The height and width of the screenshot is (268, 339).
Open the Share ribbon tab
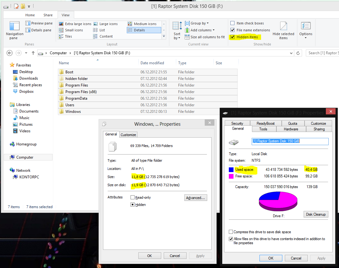point(48,15)
